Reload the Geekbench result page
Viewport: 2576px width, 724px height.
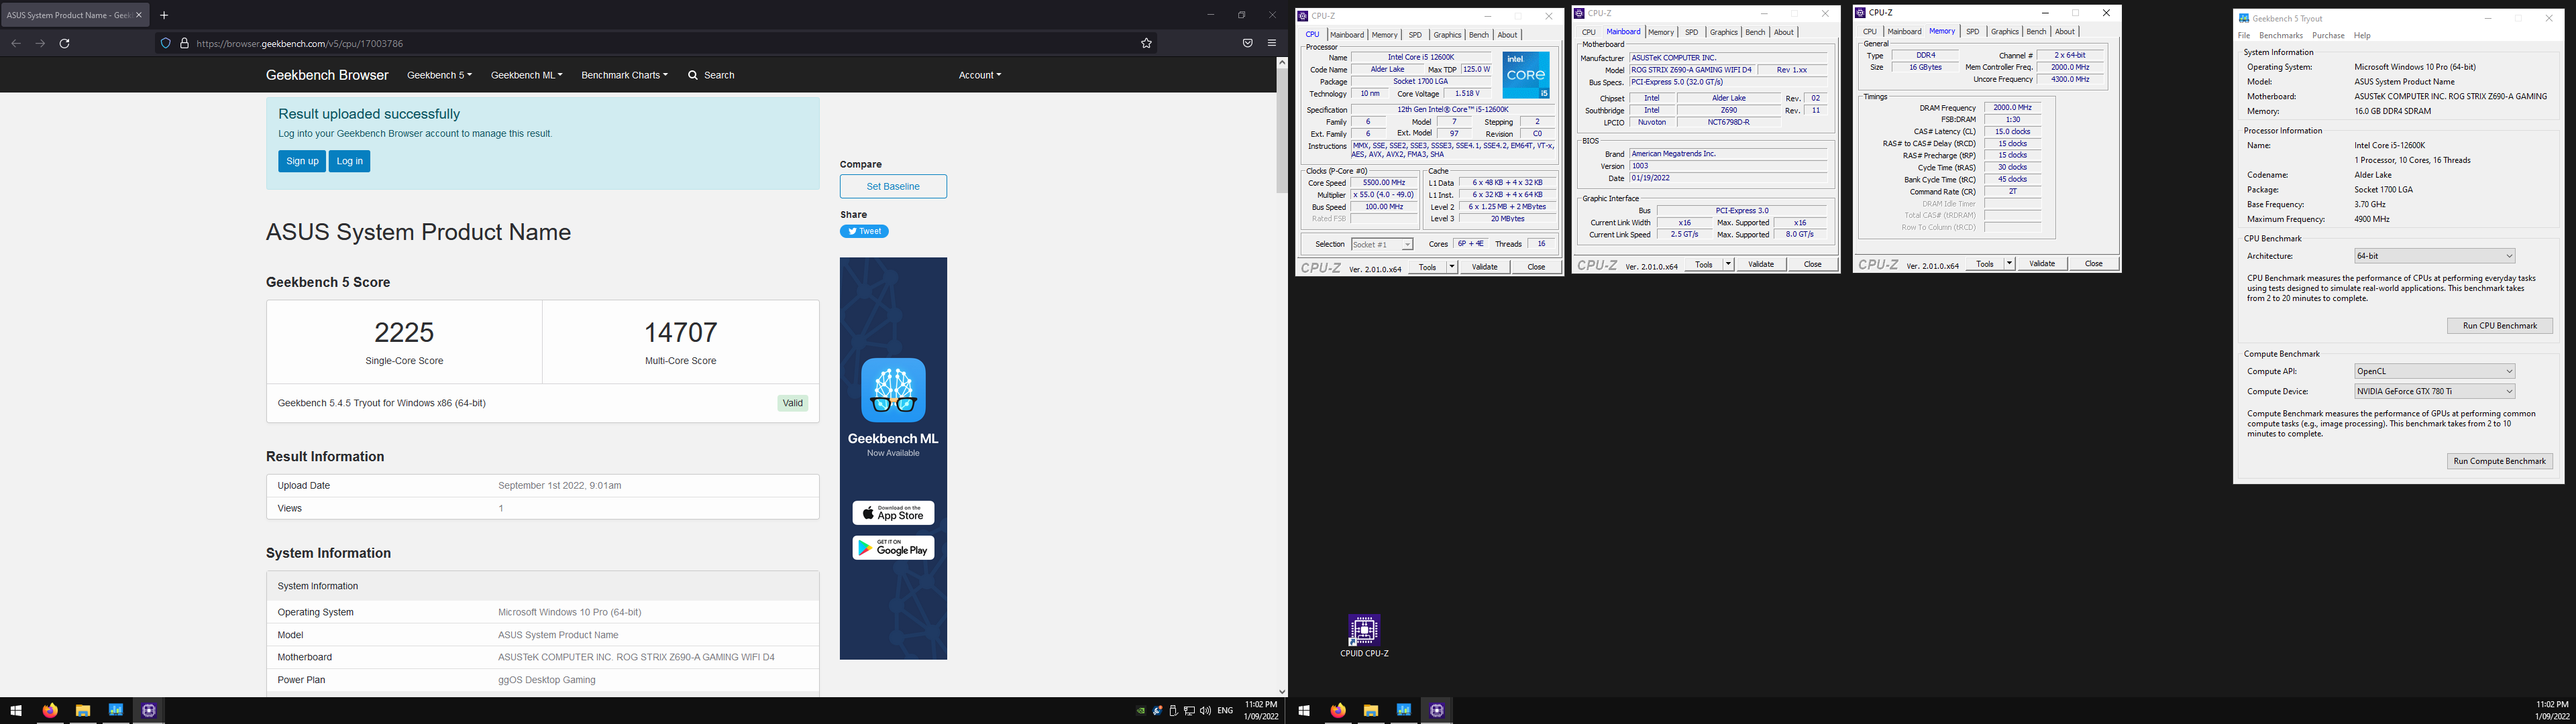(65, 43)
